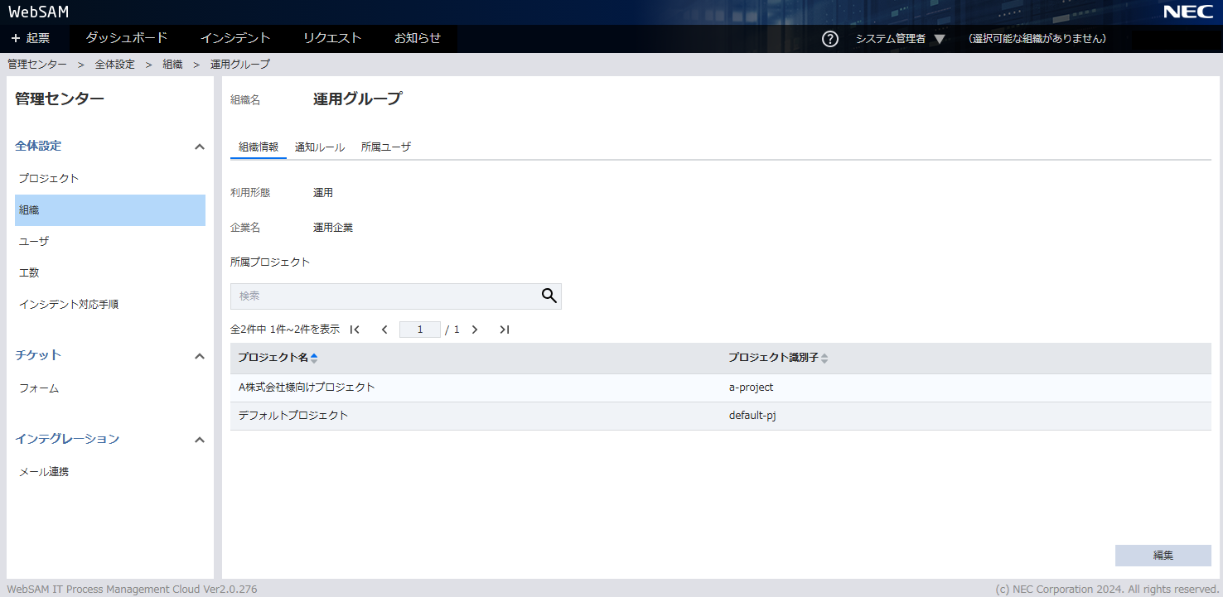Click the 全2件中 1件~2件を表示 count
The height and width of the screenshot is (597, 1223).
(285, 330)
